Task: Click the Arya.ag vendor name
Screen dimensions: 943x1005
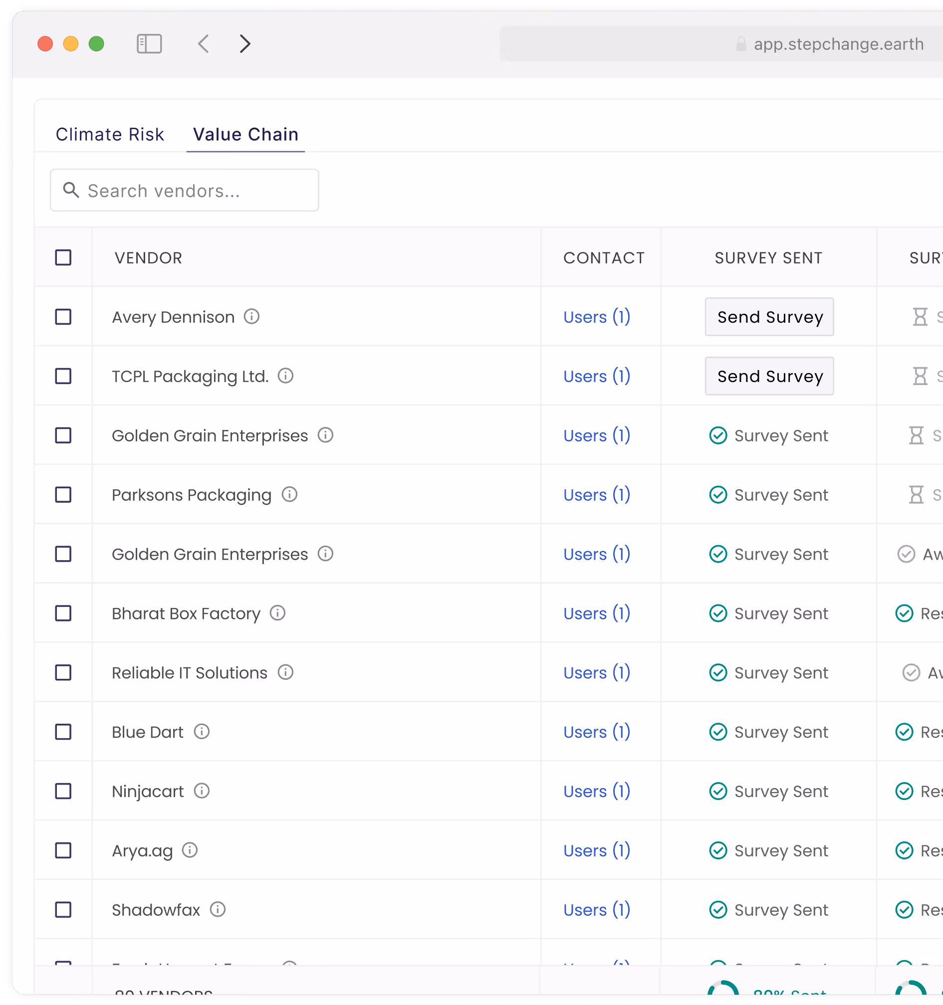Action: click(x=142, y=850)
